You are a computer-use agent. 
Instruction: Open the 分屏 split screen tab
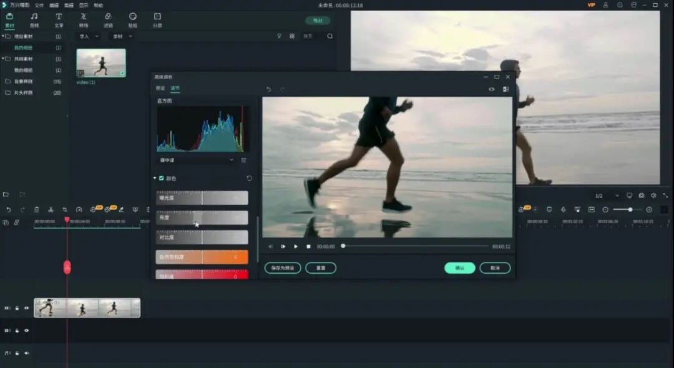tap(157, 20)
